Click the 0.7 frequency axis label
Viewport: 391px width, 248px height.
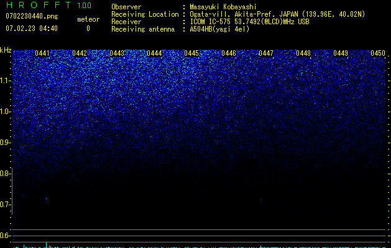coord(5,205)
